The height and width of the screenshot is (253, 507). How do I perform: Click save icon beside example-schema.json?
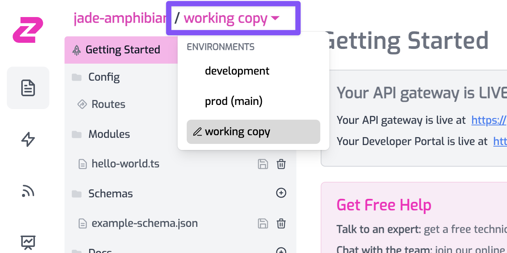tap(263, 223)
